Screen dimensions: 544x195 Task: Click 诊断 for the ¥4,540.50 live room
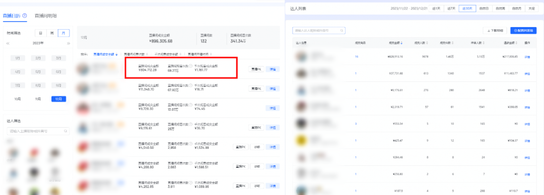tap(257, 147)
